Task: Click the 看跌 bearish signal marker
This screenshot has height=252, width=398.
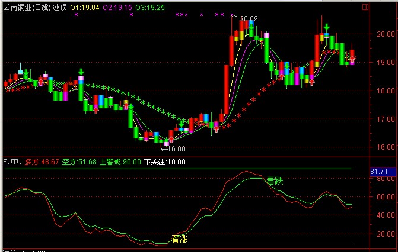Action: (x=275, y=180)
